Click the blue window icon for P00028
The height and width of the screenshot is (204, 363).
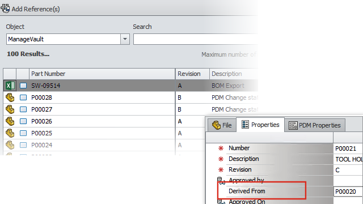pos(23,97)
